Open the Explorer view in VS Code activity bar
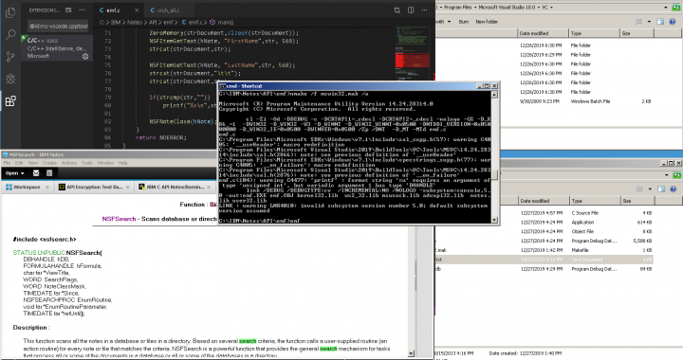 click(10, 12)
